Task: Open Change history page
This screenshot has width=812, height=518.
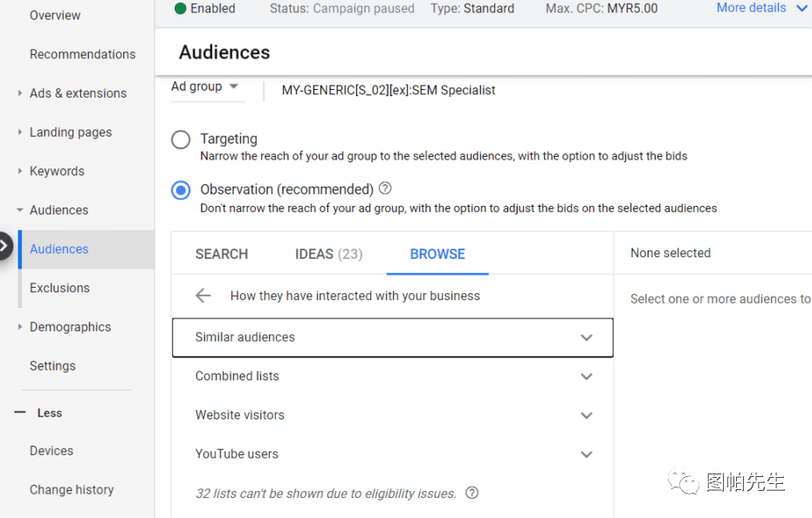Action: coord(72,489)
